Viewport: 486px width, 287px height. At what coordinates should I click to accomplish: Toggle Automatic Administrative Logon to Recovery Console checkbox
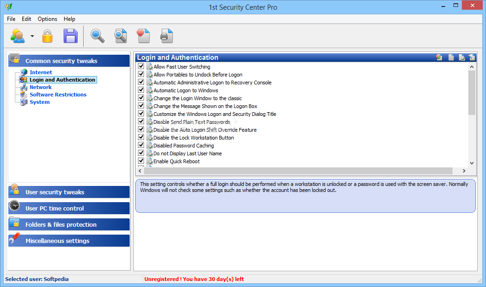click(141, 82)
